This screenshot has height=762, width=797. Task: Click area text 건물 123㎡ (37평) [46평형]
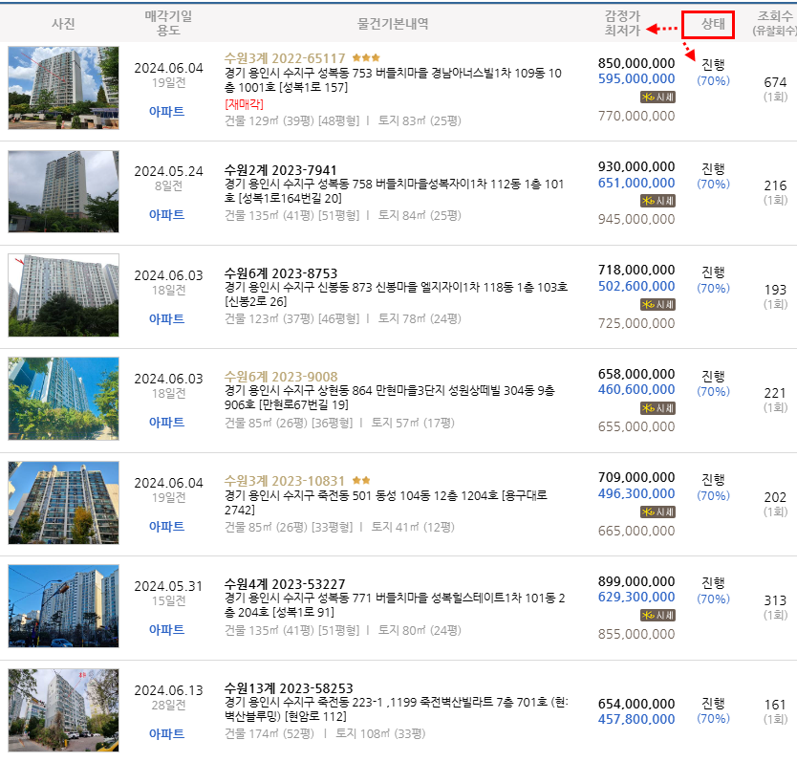point(291,319)
